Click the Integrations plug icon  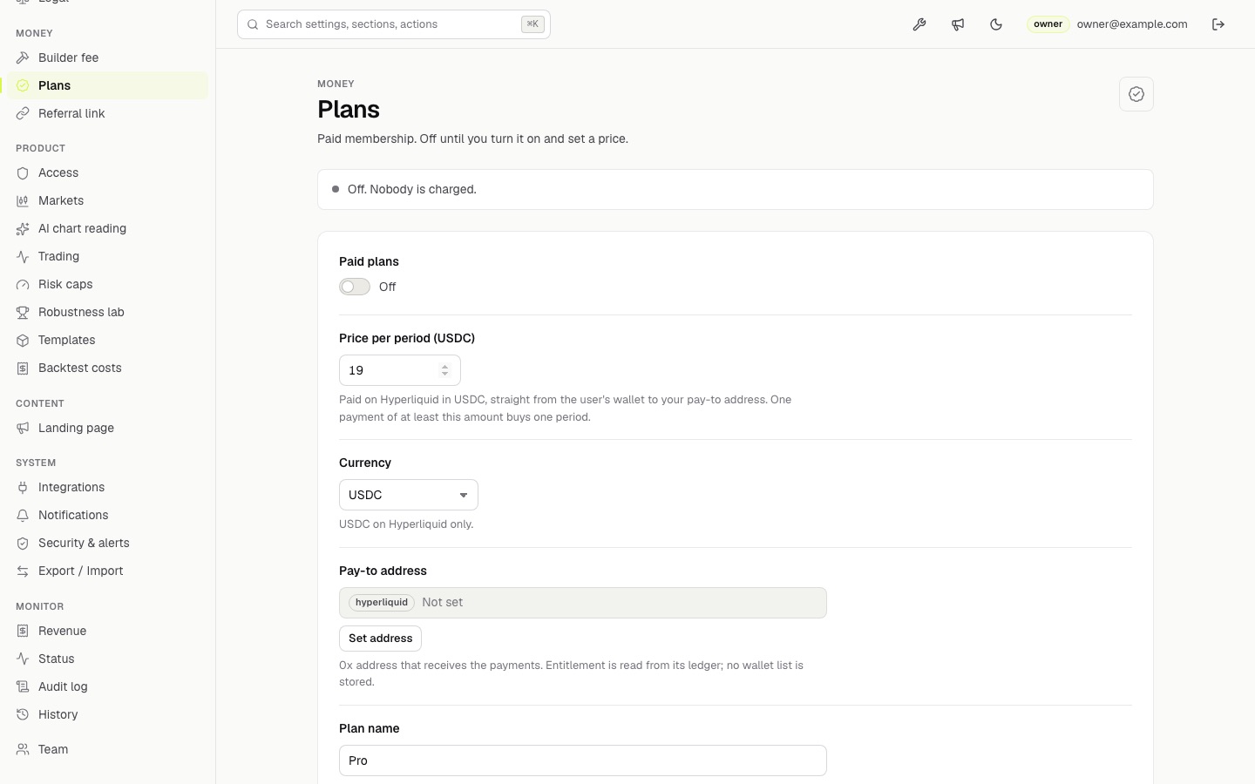[x=23, y=487]
